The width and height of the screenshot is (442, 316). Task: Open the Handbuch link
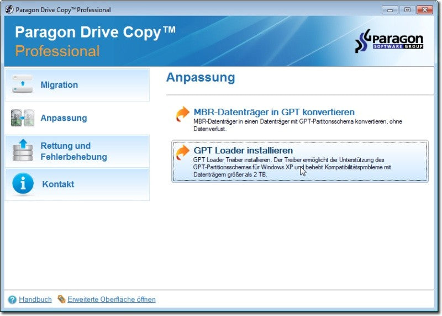point(35,299)
